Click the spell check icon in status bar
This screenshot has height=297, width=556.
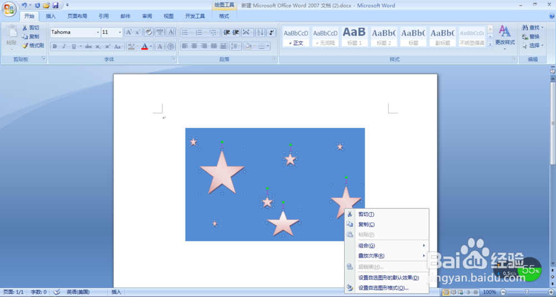57,292
